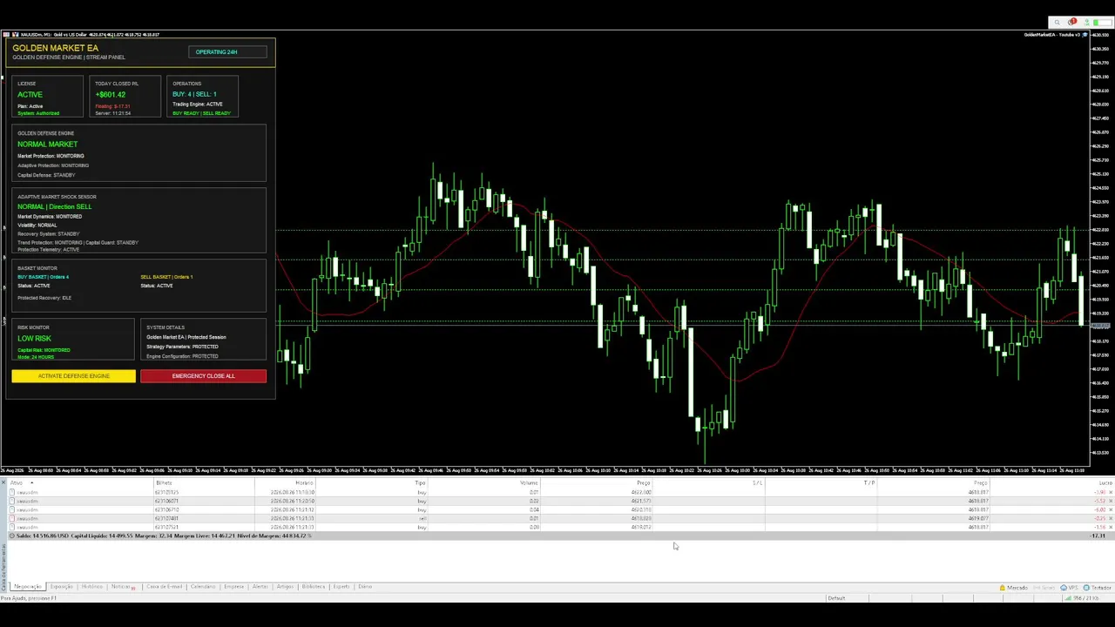Click the GOLDEN MARKET EA panel title

click(x=55, y=48)
